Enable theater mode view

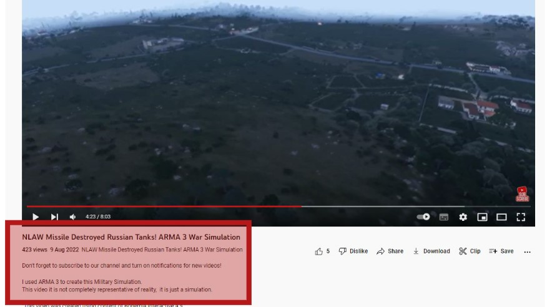[501, 217]
